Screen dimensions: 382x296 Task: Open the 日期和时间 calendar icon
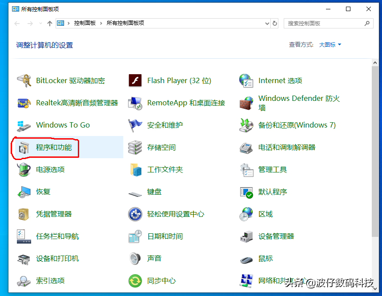click(x=135, y=236)
